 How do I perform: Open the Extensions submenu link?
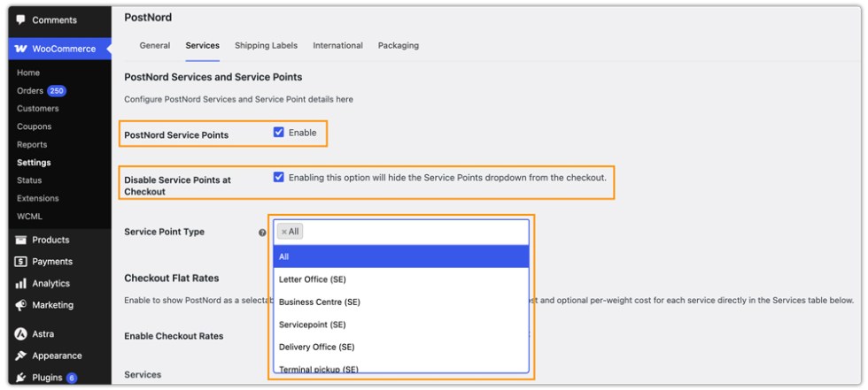coord(37,198)
